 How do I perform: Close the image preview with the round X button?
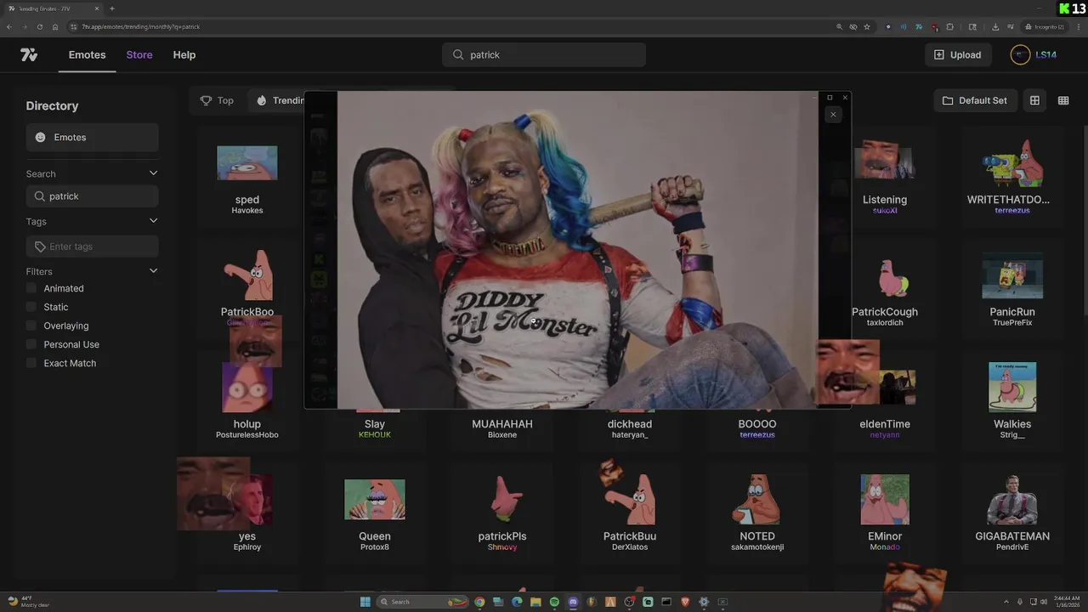833,114
